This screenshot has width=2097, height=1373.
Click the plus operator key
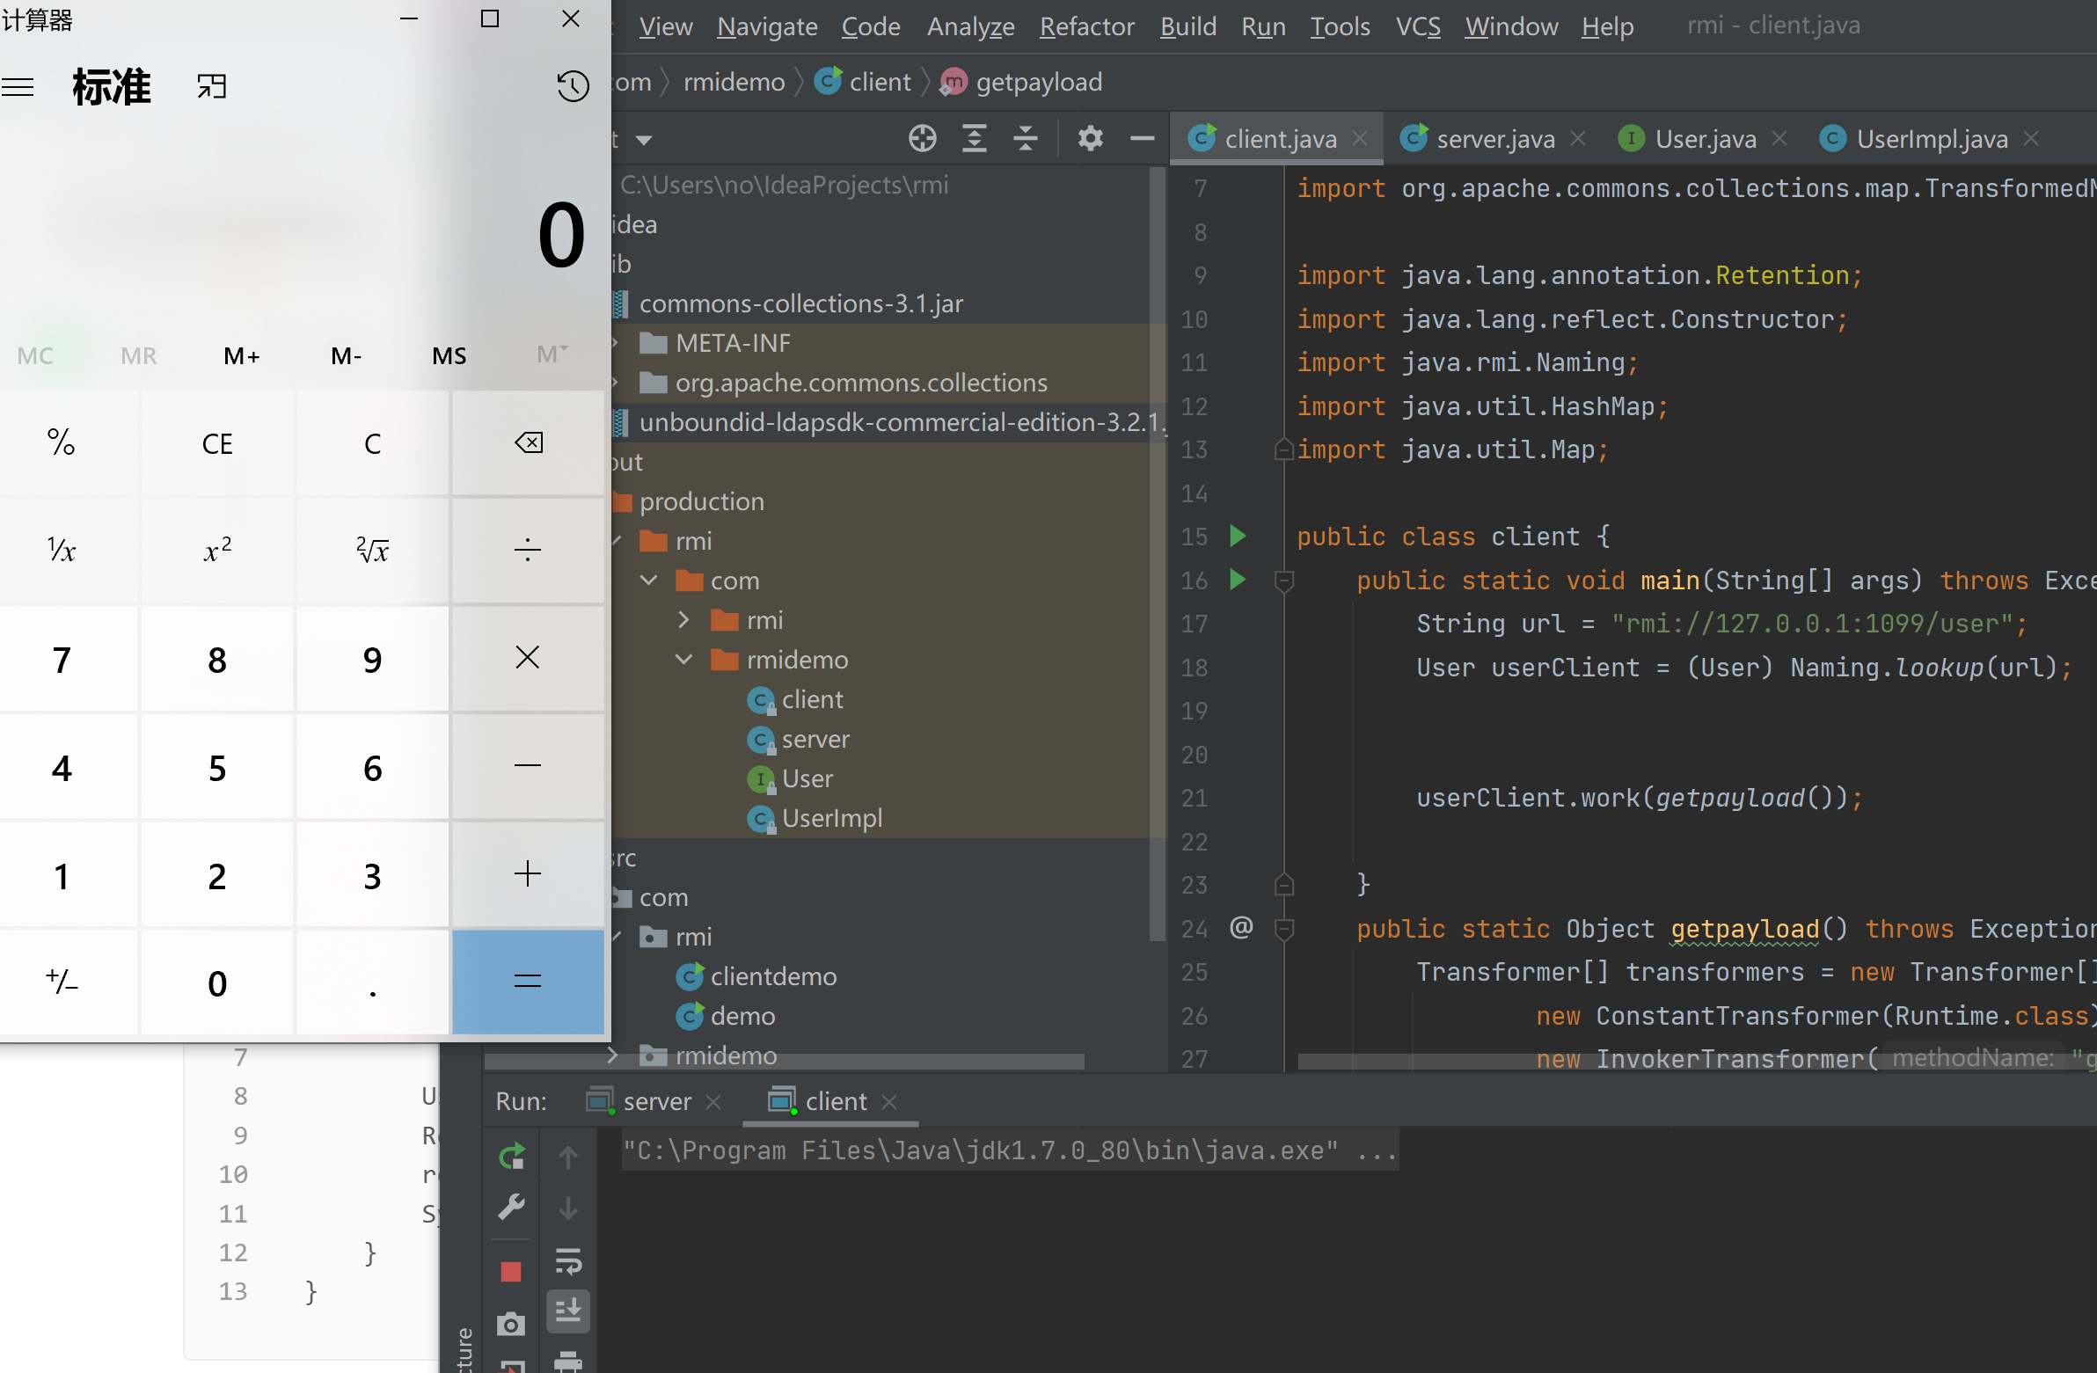pyautogui.click(x=528, y=874)
